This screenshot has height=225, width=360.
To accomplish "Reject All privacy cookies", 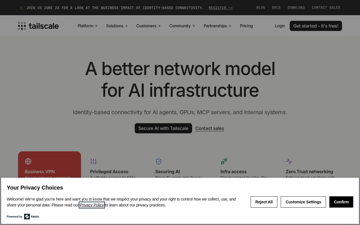I will [x=264, y=202].
